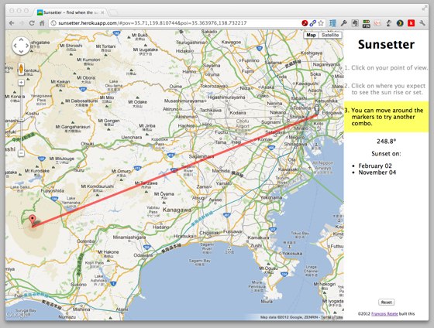Close the Sunsetter tab

coord(102,12)
